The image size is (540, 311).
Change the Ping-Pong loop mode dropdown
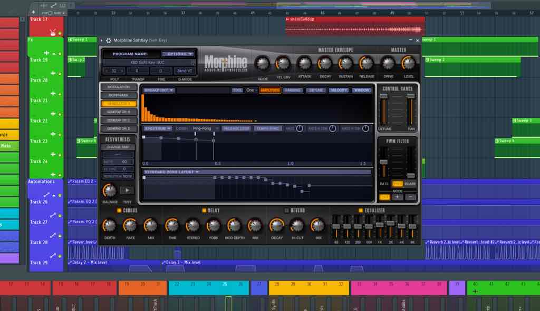click(x=205, y=128)
